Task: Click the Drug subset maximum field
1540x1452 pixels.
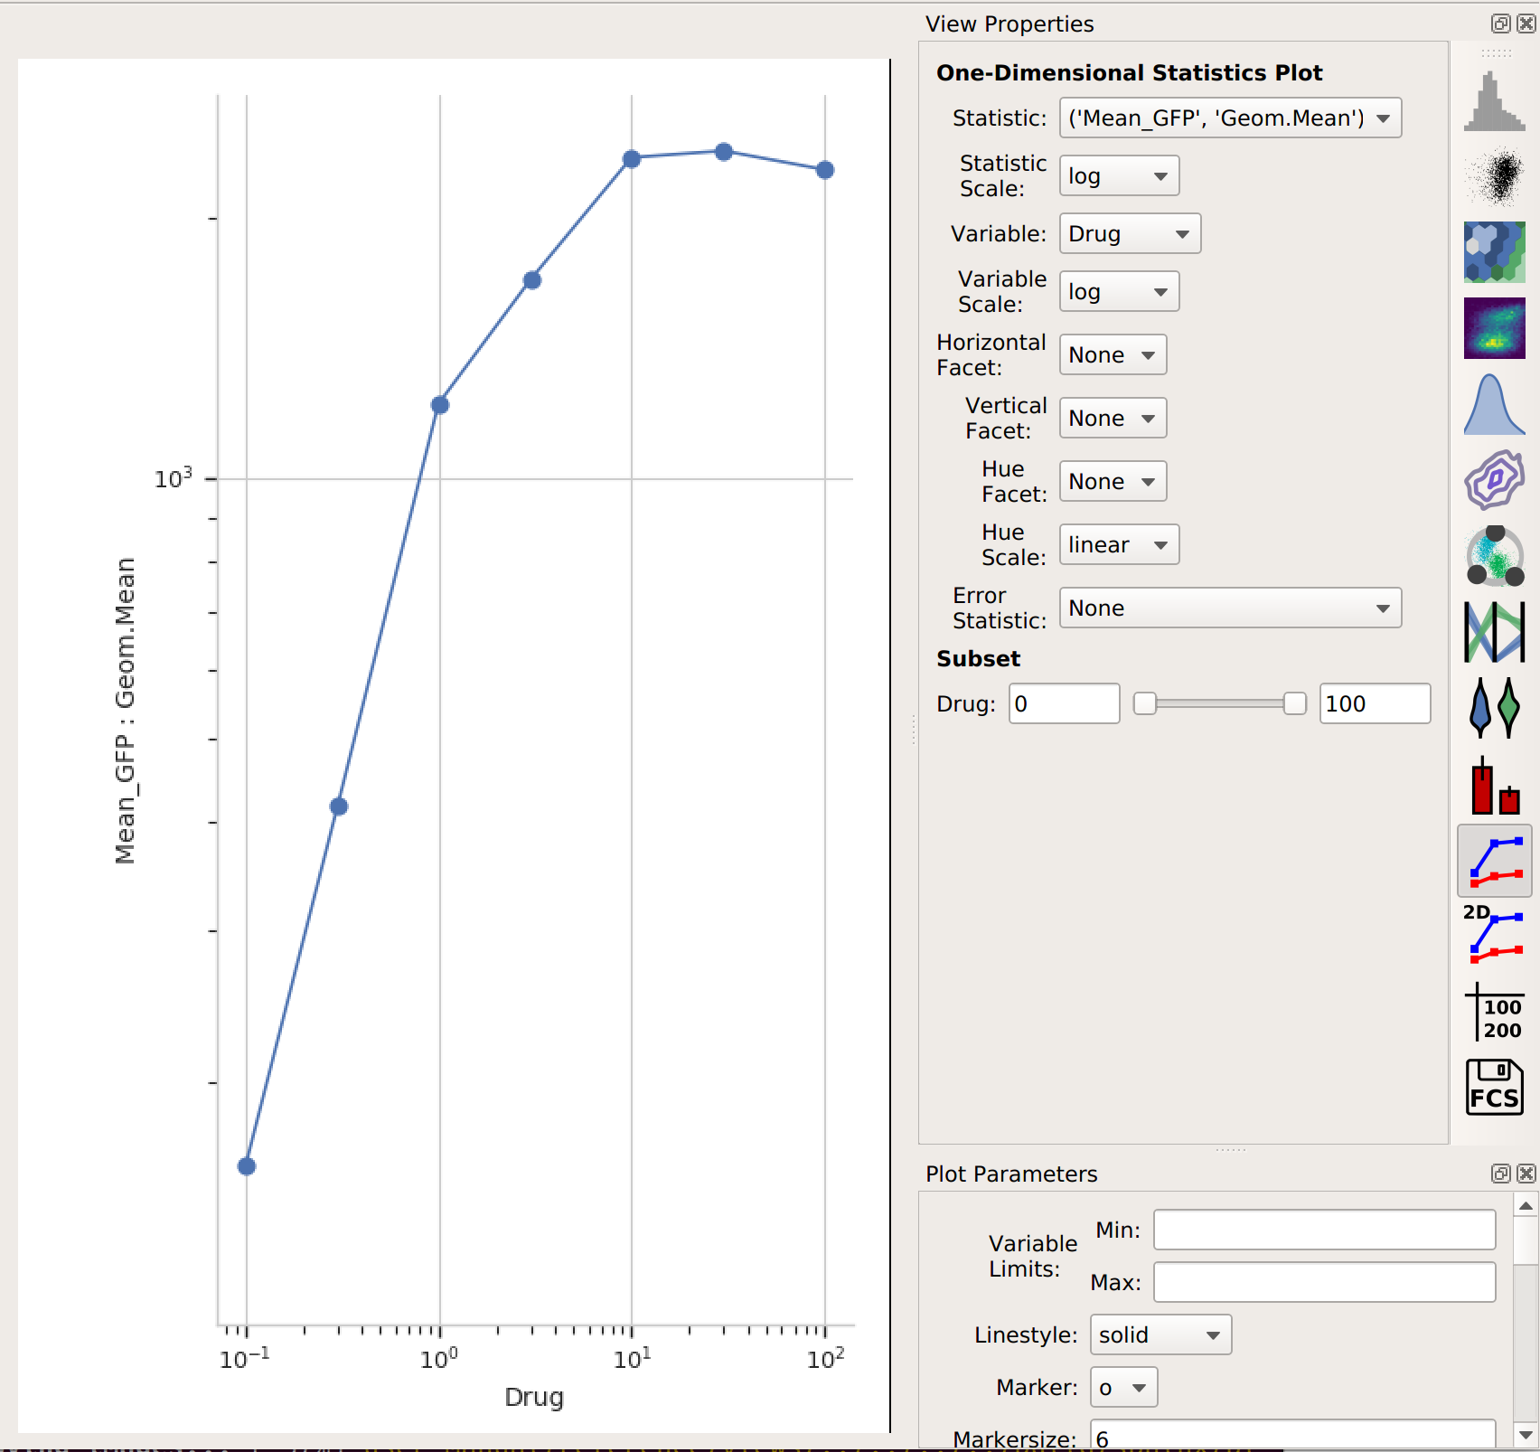Action: point(1375,704)
